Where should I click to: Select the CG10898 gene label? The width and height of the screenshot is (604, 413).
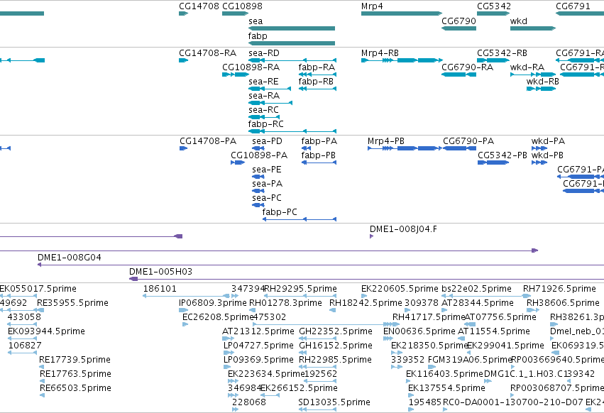pos(242,6)
